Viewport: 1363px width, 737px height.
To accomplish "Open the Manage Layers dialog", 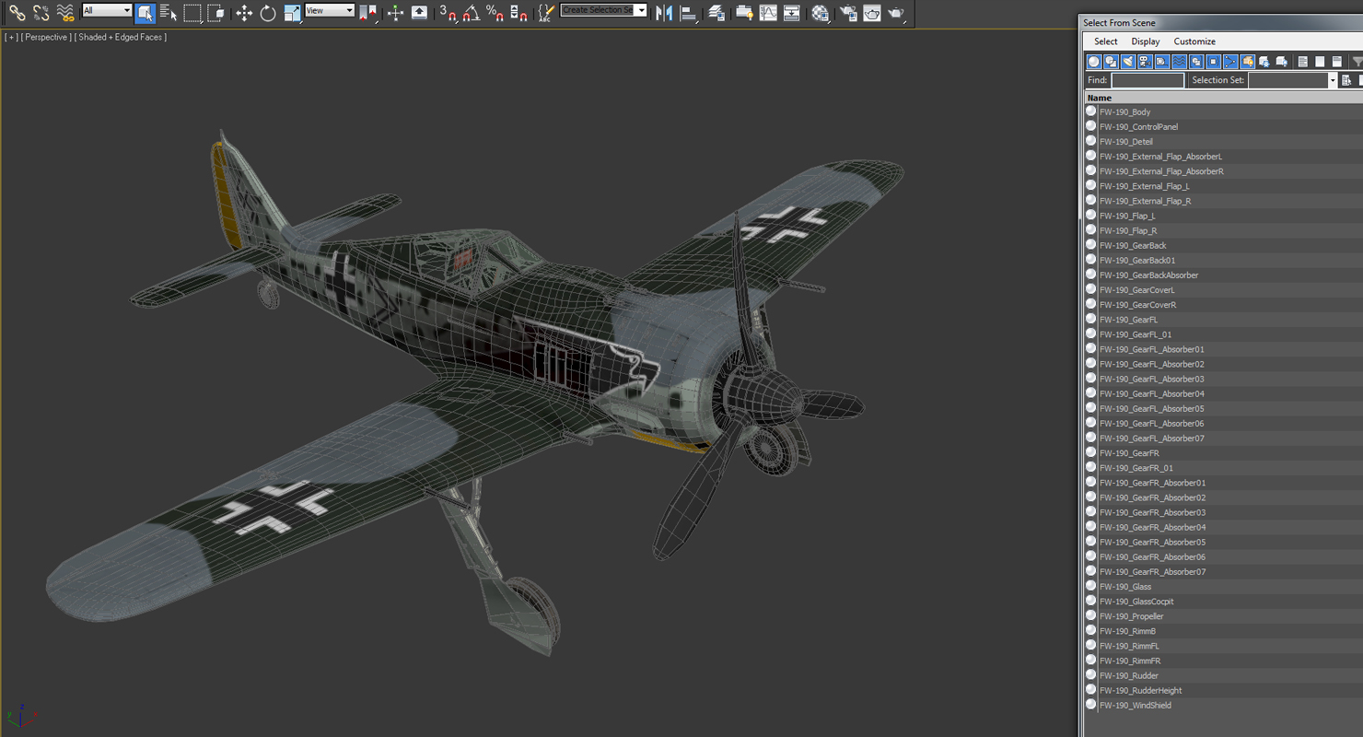I will (716, 13).
